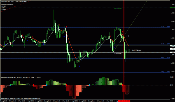The image size is (175, 102).
Task: Click the "6 Aug 04:10" time axis label
Action: (92, 101)
